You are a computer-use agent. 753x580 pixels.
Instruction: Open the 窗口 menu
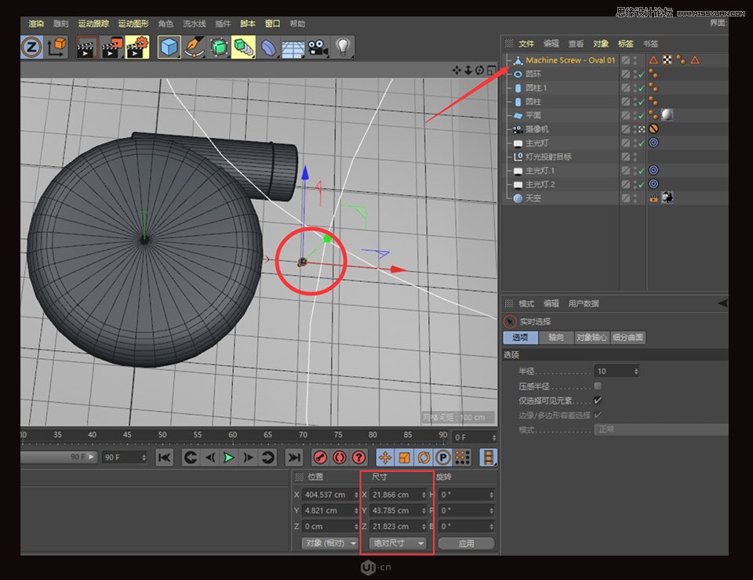tap(272, 24)
